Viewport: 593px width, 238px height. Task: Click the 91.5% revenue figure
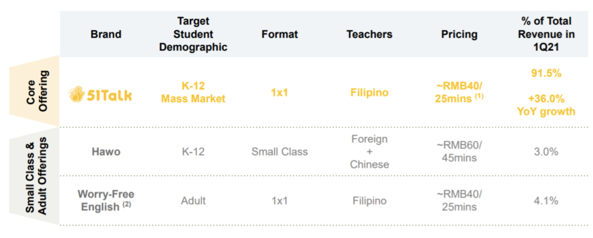546,73
